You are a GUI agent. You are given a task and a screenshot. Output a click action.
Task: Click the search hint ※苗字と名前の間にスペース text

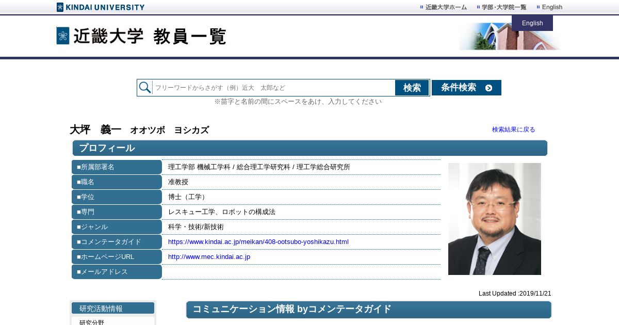pyautogui.click(x=298, y=102)
